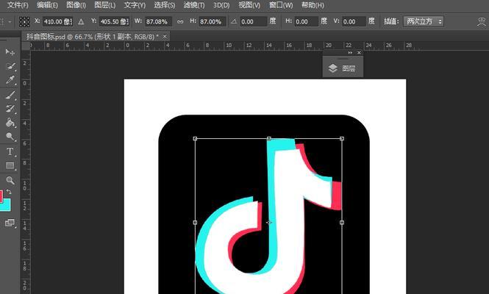Click the W width percentage field

[x=156, y=22]
